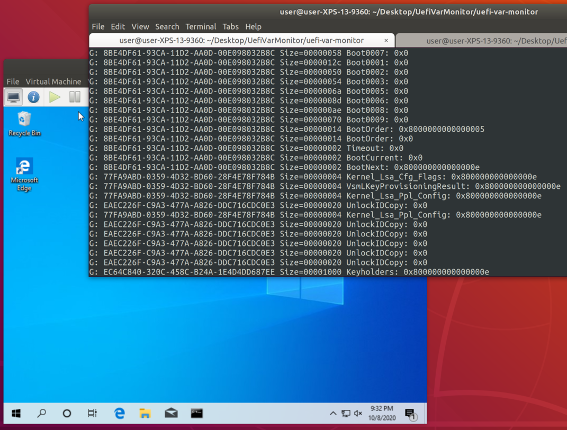Open the taskbar clock 9:32 PM
Image resolution: width=567 pixels, height=430 pixels.
click(382, 413)
